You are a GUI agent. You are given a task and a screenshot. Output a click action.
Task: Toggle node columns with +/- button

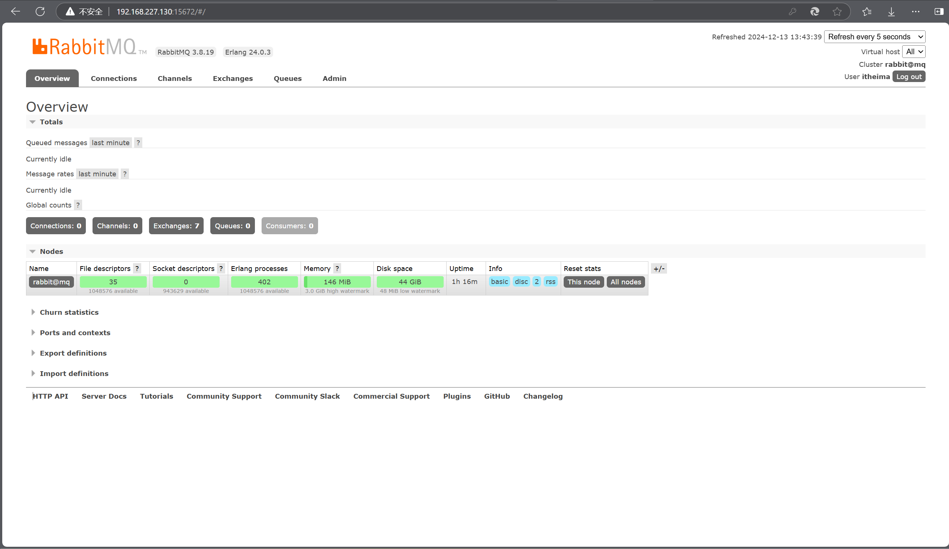pos(659,269)
